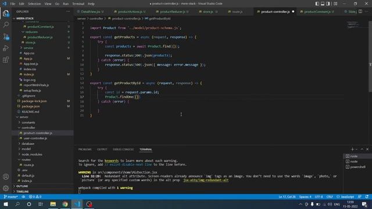Open the PROBLEMS panel tab
The width and height of the screenshot is (372, 209).
(x=85, y=150)
